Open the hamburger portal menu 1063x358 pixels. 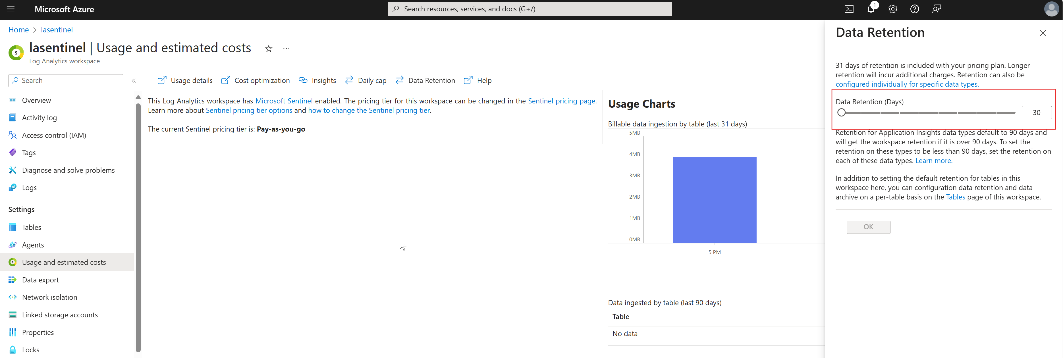click(11, 9)
